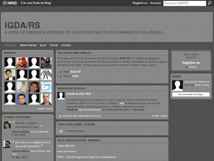Switch to the Blog tab

point(43,45)
